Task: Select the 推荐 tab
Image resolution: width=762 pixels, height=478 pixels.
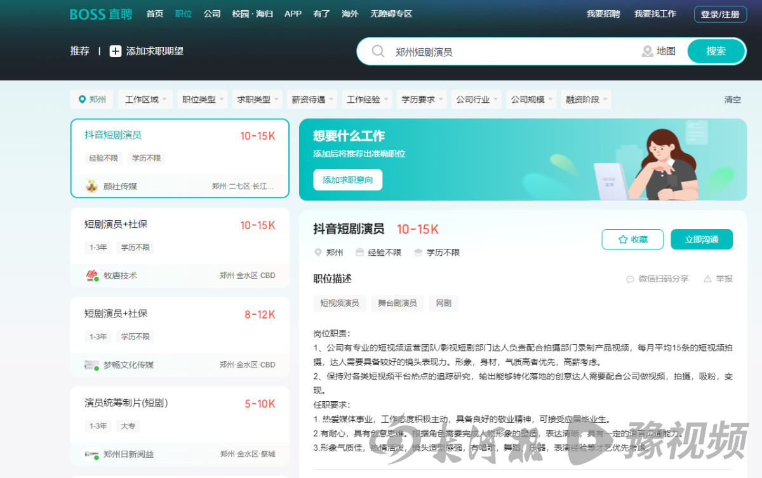Action: point(80,51)
